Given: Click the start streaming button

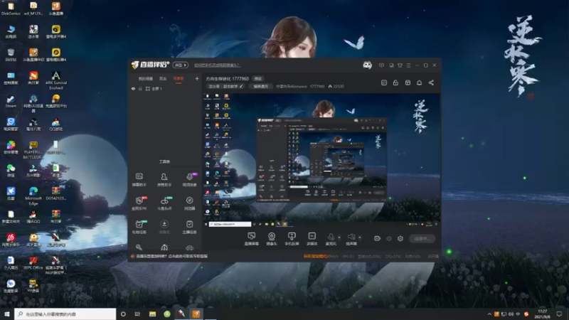Looking at the screenshot, I should [x=422, y=239].
